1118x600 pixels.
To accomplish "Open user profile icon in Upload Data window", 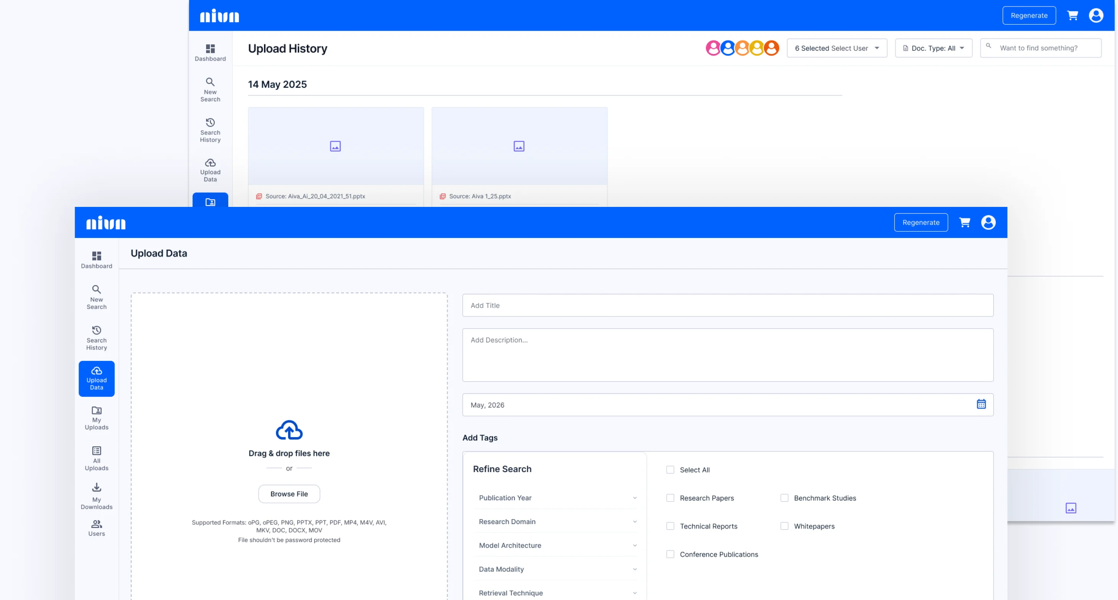I will click(x=988, y=222).
